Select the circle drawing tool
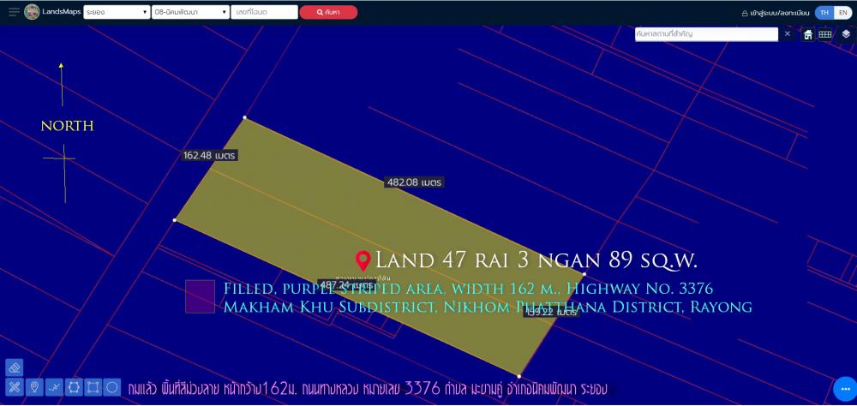 [112, 386]
